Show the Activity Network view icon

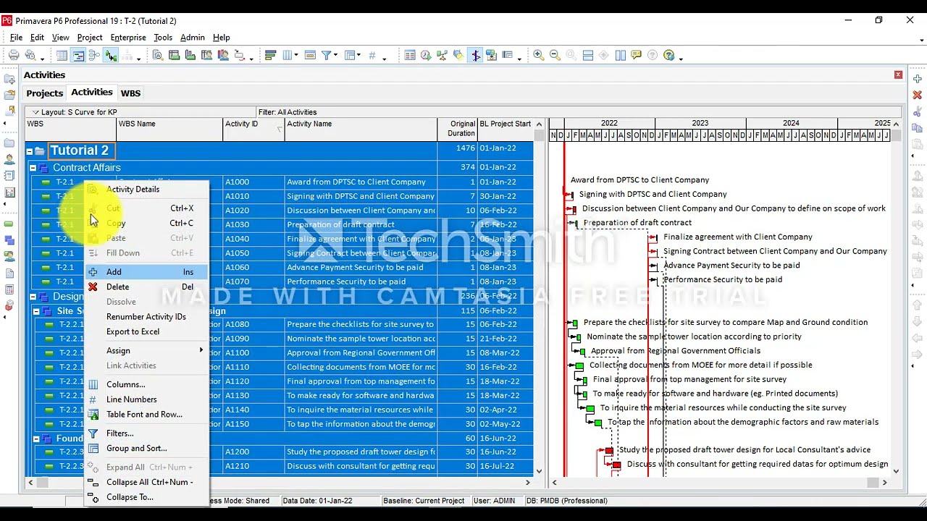tap(94, 56)
